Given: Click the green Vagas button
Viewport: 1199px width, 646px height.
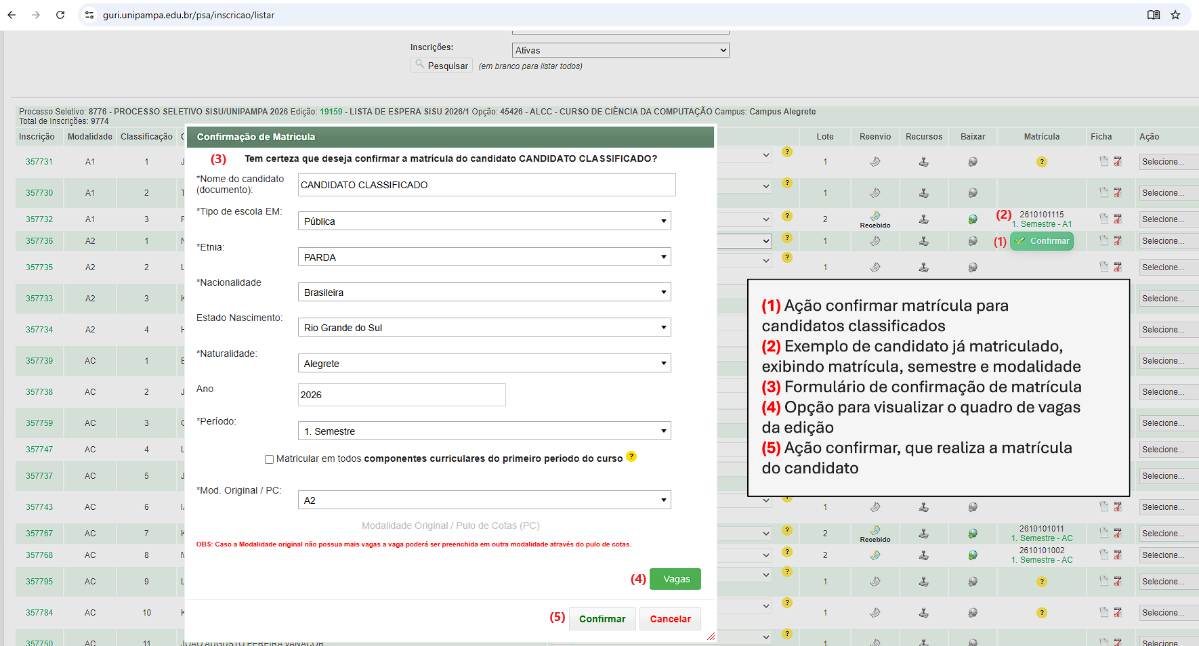Looking at the screenshot, I should pos(675,579).
